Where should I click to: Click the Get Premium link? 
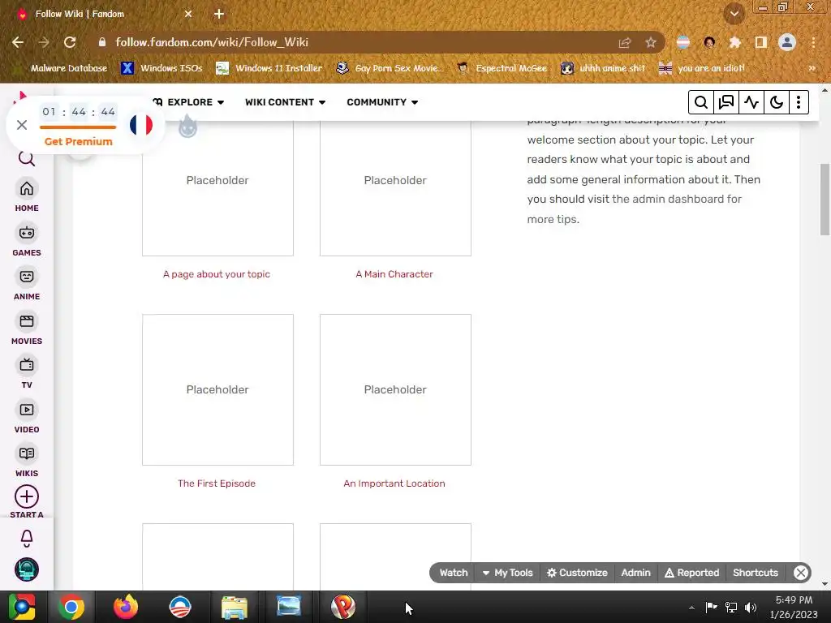tap(79, 141)
